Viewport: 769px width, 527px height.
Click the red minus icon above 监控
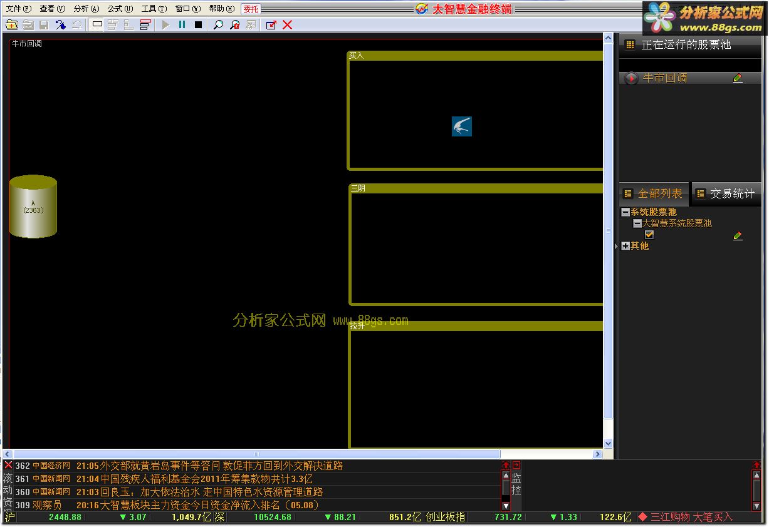click(516, 465)
